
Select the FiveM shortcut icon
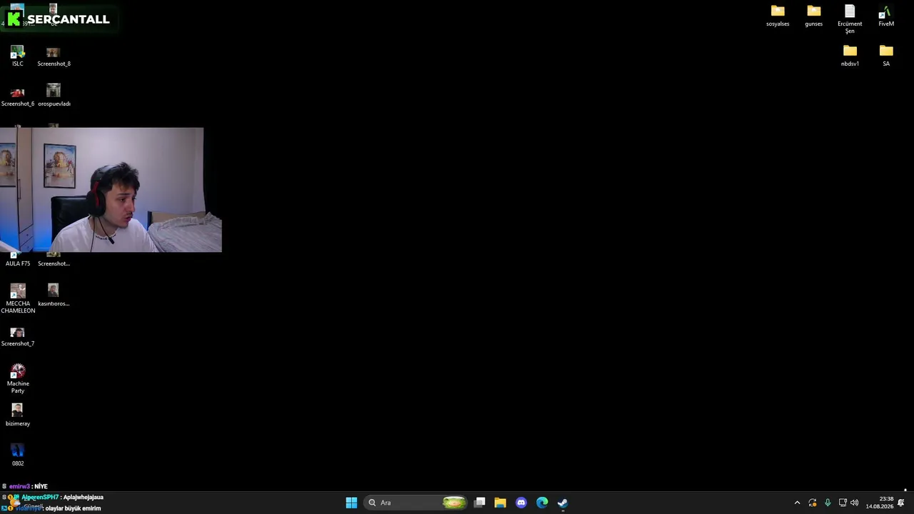click(886, 16)
